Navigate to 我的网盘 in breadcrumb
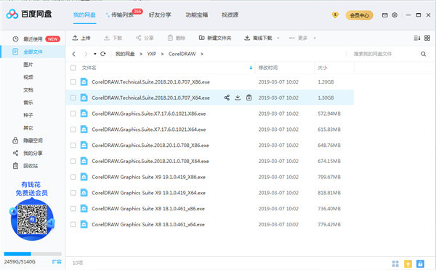436x270 pixels. click(x=125, y=54)
